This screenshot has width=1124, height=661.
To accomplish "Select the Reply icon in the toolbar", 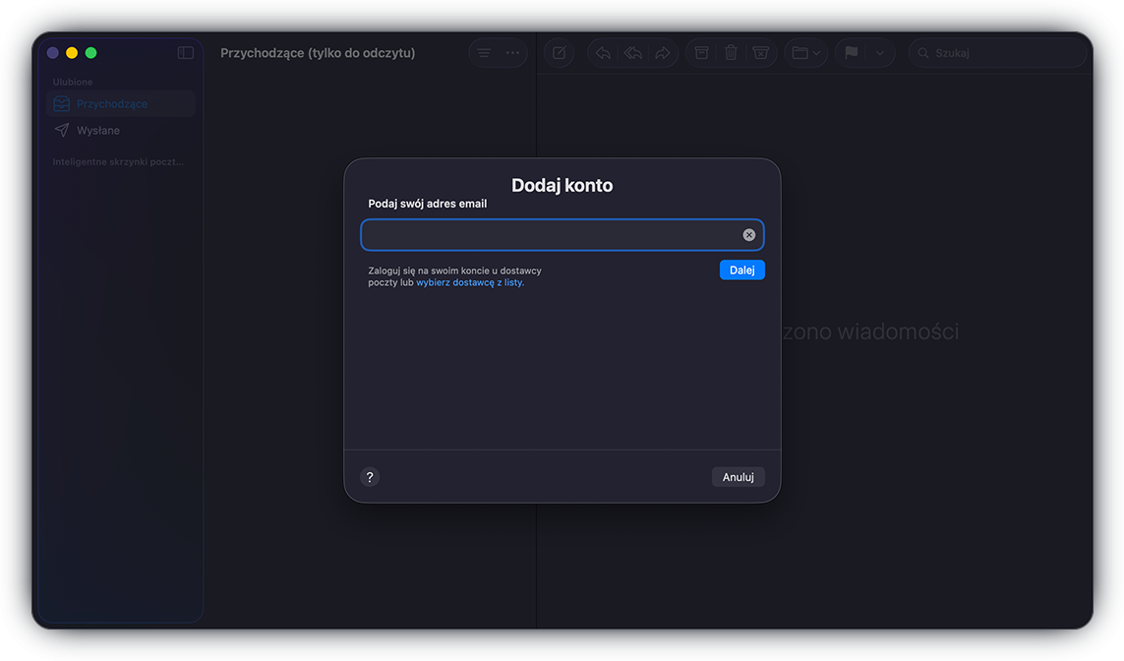I will pos(603,52).
